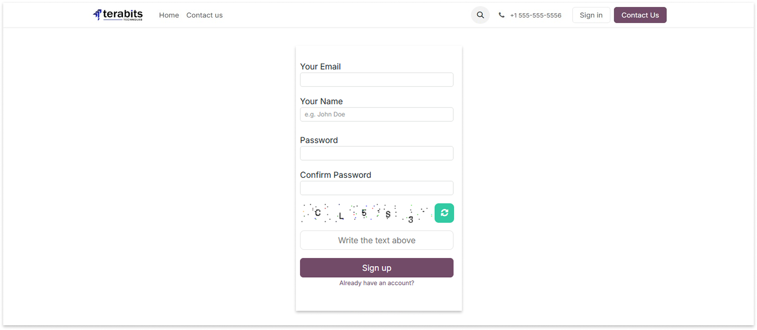Open the Contact us nav link
This screenshot has width=757, height=330.
pyautogui.click(x=204, y=15)
